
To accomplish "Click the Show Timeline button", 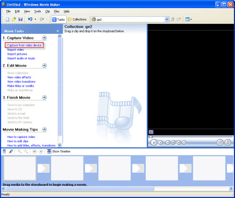I will 59,152.
